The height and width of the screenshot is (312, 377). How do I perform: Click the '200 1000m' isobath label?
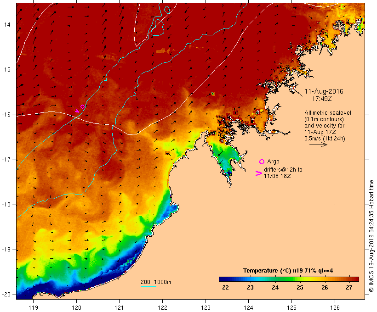coord(156,282)
